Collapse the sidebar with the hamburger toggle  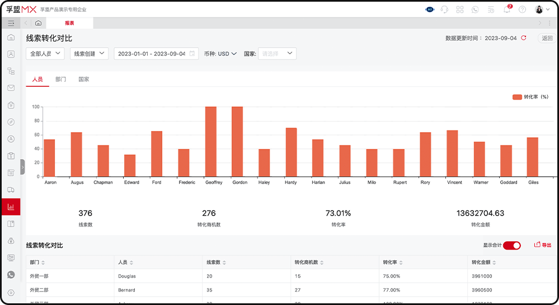[11, 23]
